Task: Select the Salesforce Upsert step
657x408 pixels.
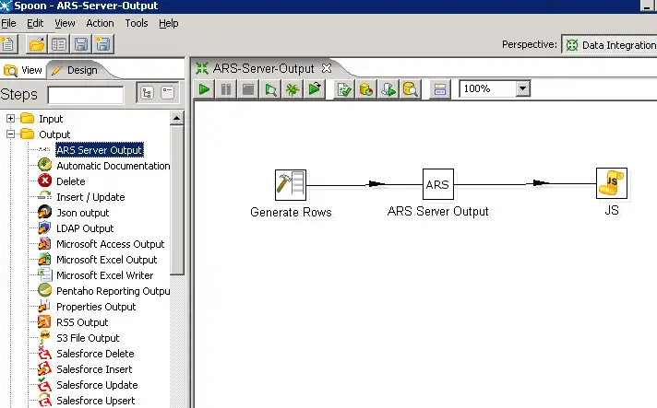Action: tap(96, 401)
